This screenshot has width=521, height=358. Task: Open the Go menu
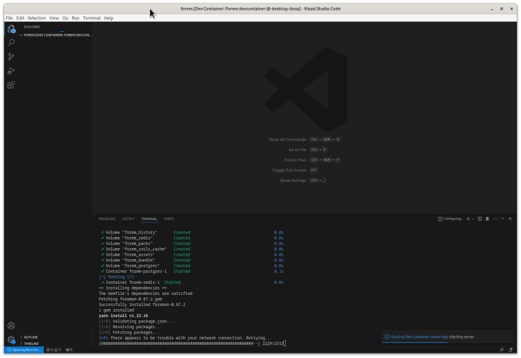click(x=66, y=18)
